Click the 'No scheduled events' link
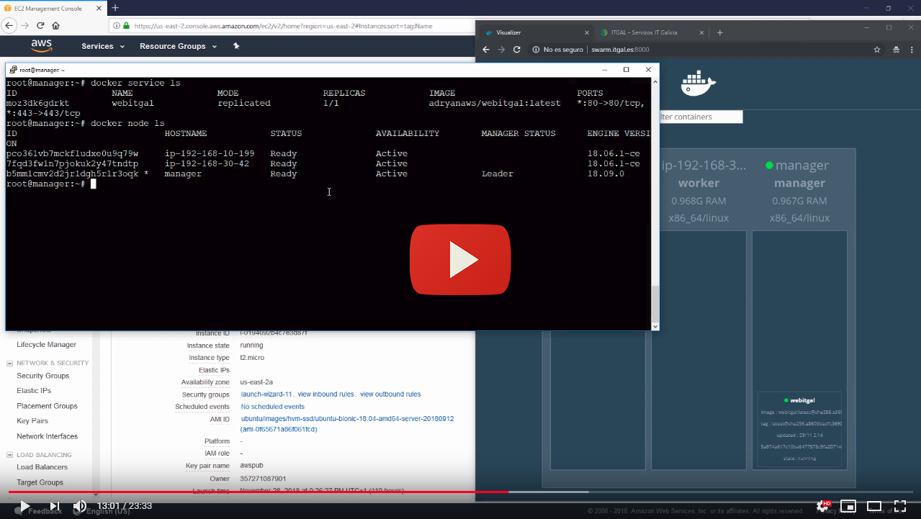Viewport: 921px width, 519px height. click(x=272, y=407)
